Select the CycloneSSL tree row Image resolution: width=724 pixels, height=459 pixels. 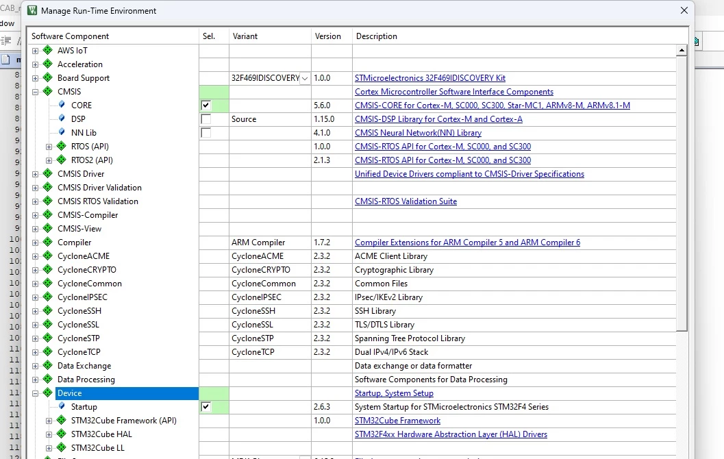pyautogui.click(x=78, y=325)
